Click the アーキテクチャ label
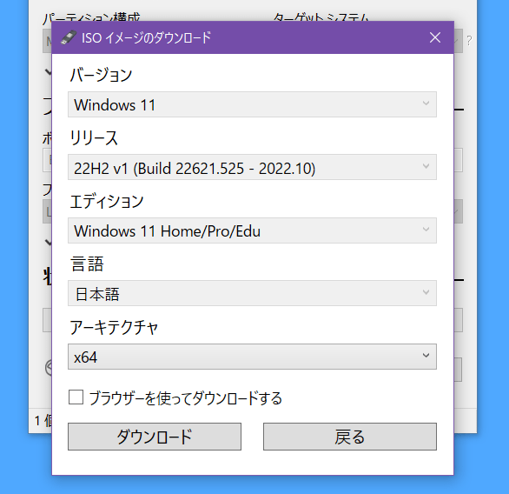 [x=114, y=327]
